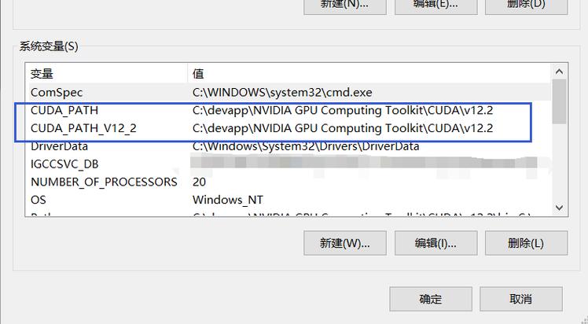This screenshot has width=588, height=324.
Task: Click 删除(L) under system variables
Action: (x=526, y=243)
